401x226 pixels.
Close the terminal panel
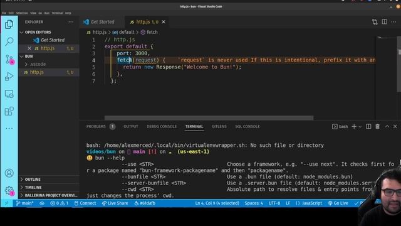(x=395, y=127)
